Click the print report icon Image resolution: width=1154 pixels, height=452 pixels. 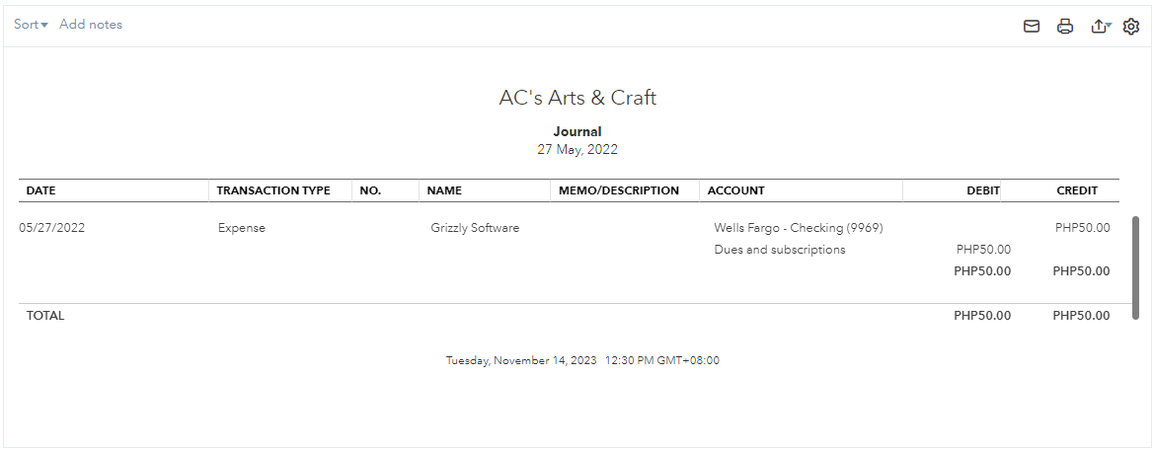(1065, 27)
